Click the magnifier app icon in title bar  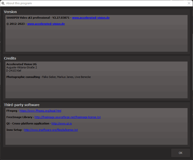click(x=3, y=3)
